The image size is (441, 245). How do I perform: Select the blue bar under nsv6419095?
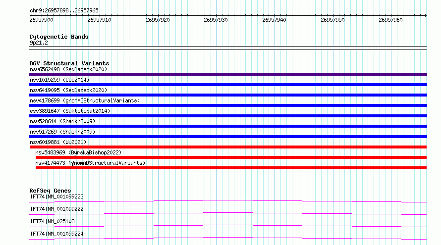tap(228, 95)
